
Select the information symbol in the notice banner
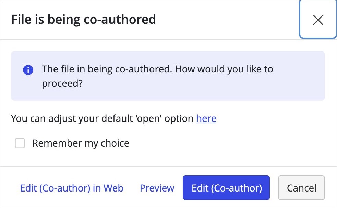coord(28,69)
